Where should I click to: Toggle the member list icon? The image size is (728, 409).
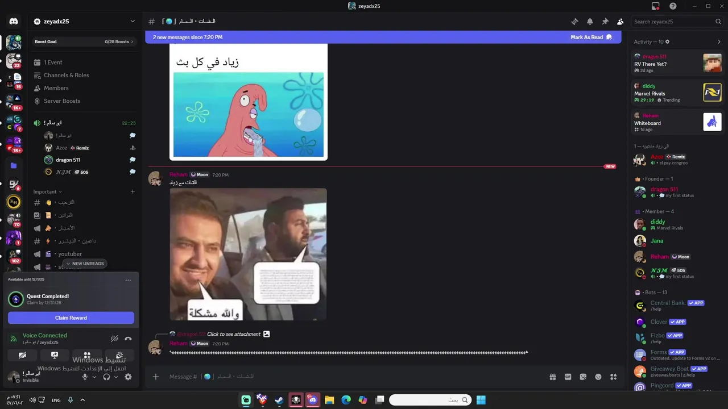(x=620, y=22)
